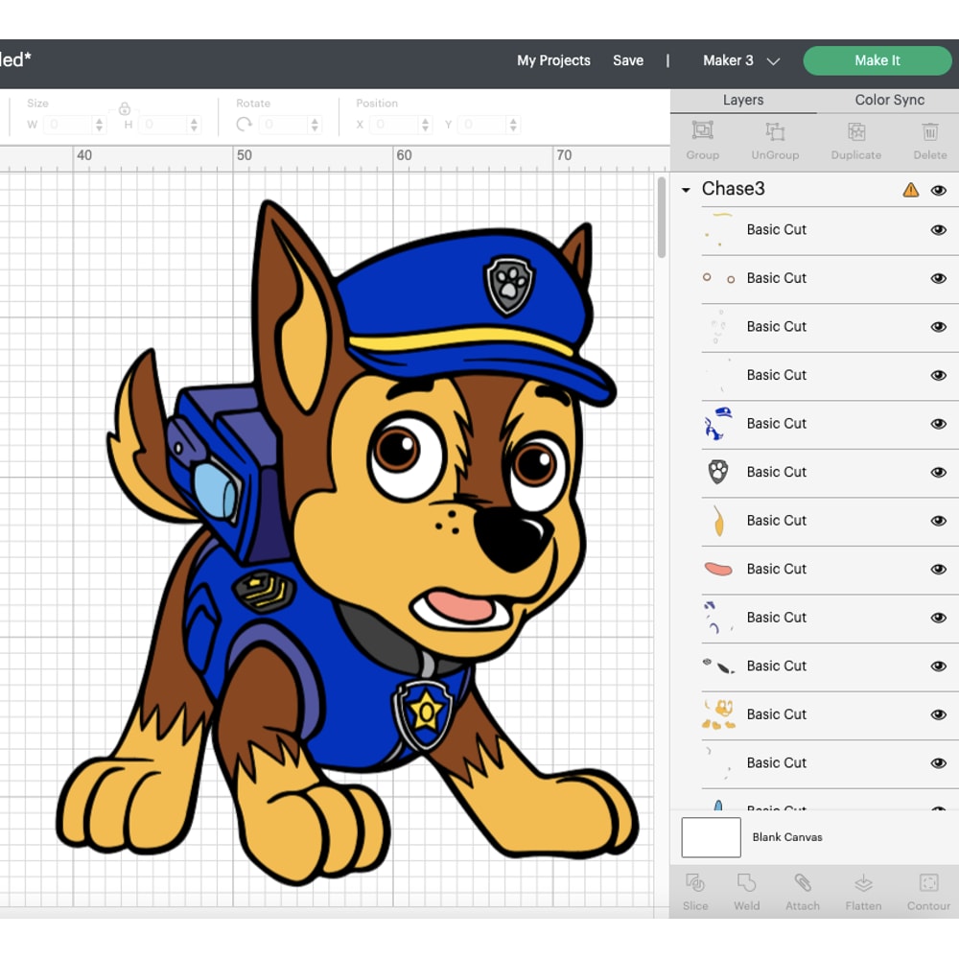Select the Weld tool

747,892
